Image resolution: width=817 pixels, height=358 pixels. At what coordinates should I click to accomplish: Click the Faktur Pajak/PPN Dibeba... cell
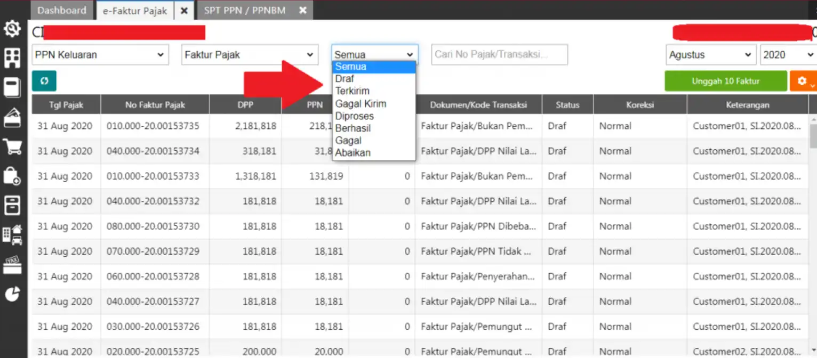[478, 226]
